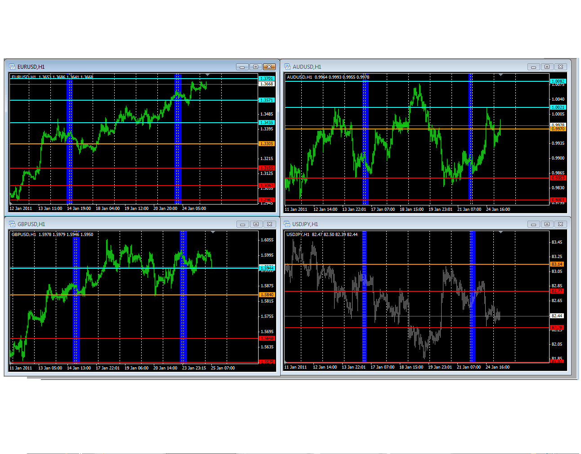The image size is (581, 454).
Task: Click the orange 0.9970 pivot label
Action: click(x=558, y=129)
